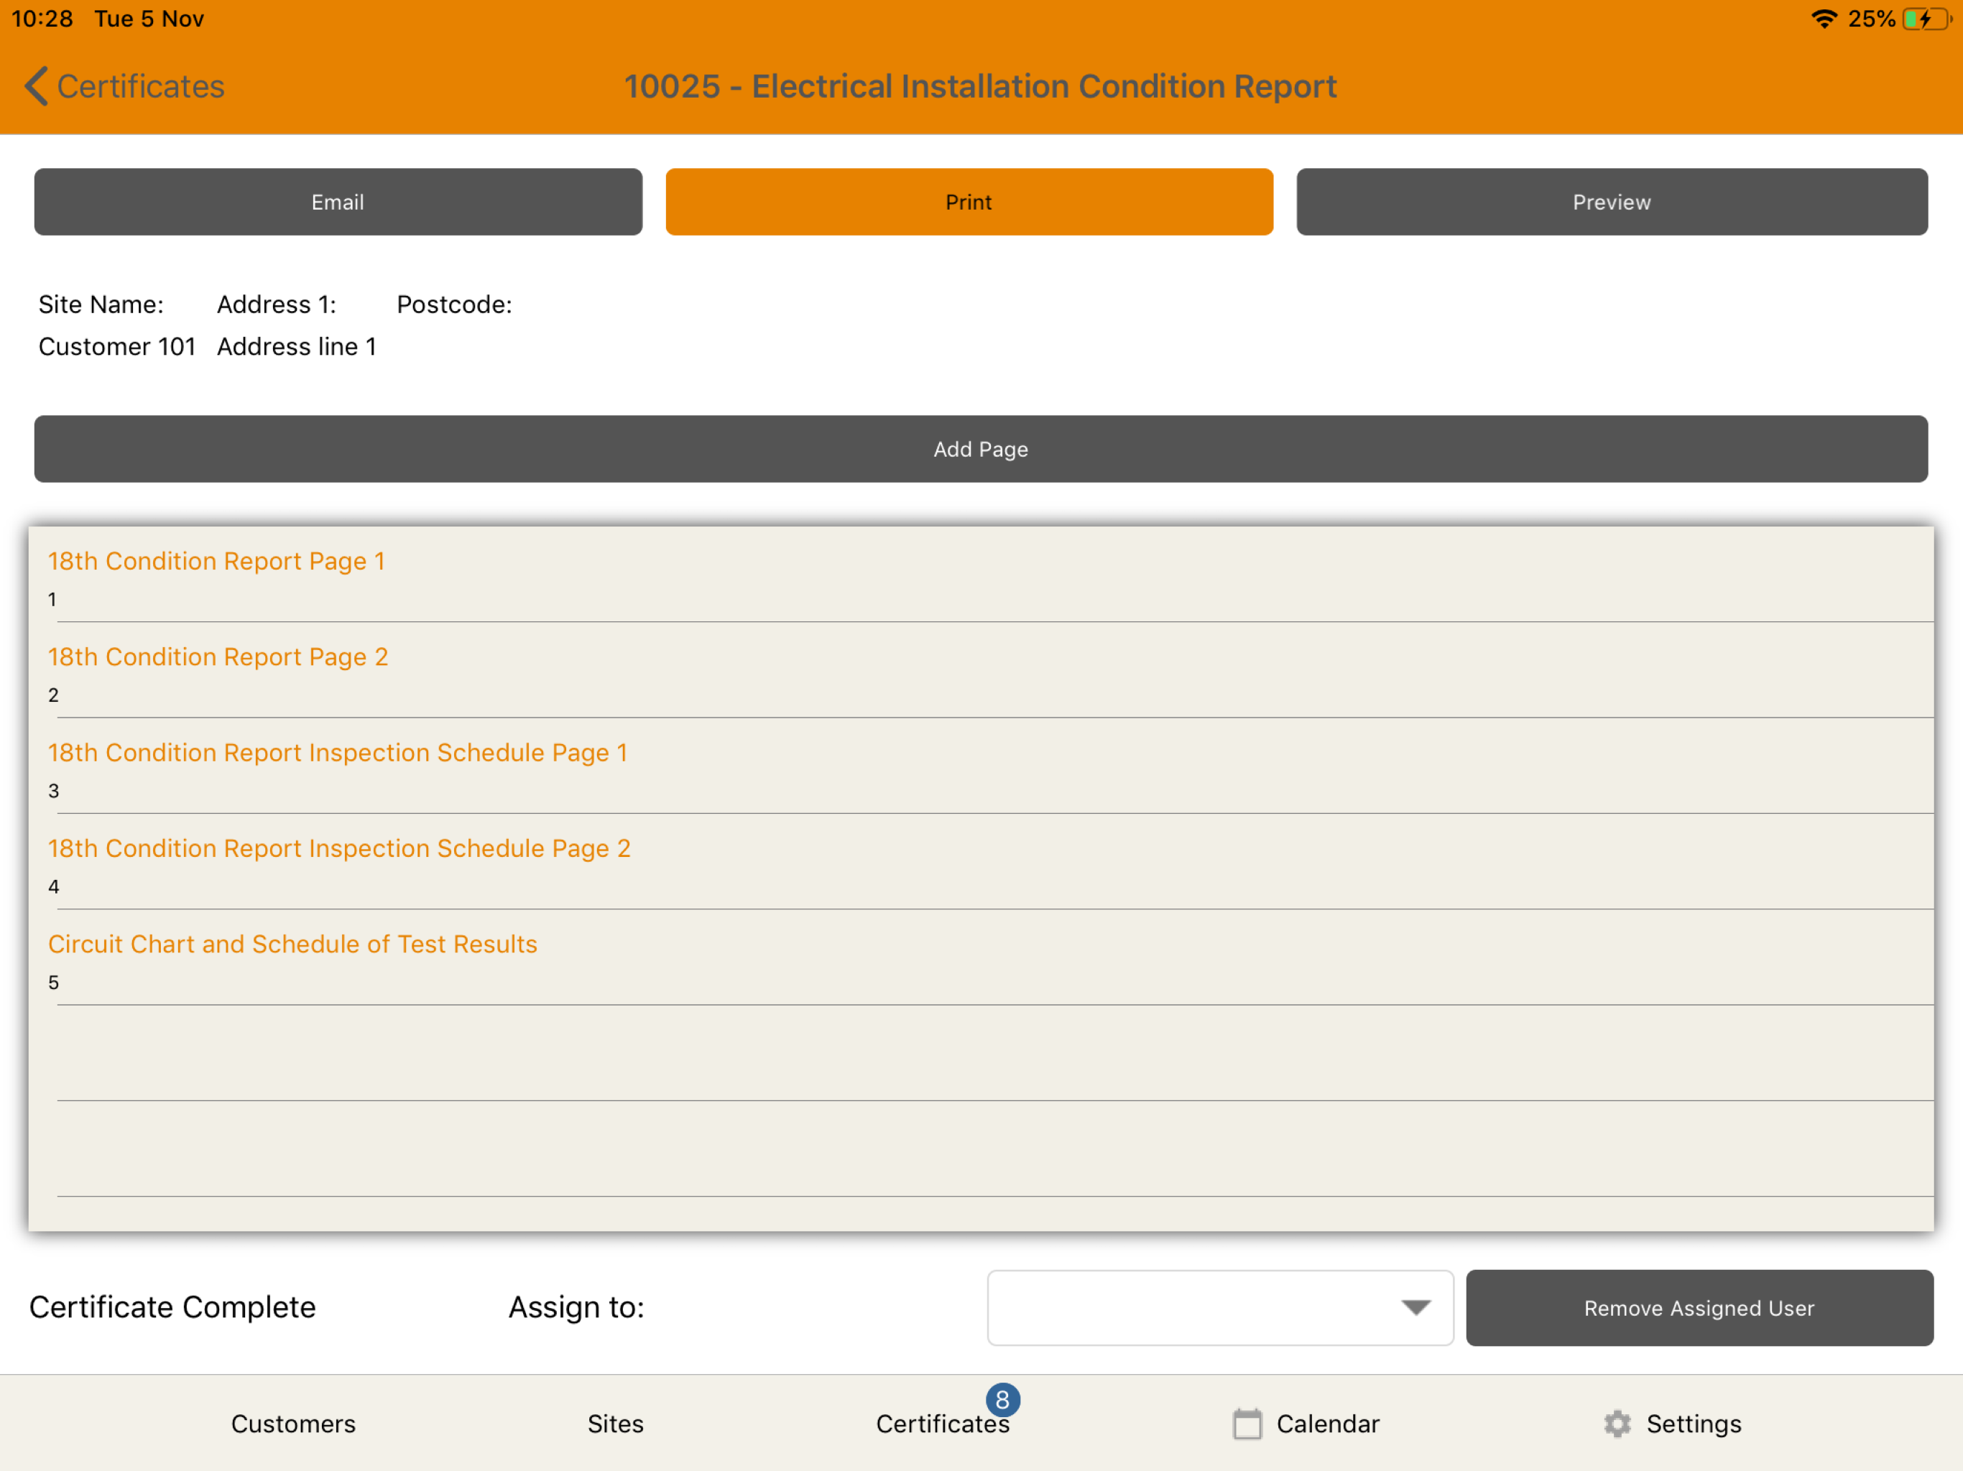The width and height of the screenshot is (1963, 1471).
Task: Switch to the Customers tab
Action: pyautogui.click(x=294, y=1423)
